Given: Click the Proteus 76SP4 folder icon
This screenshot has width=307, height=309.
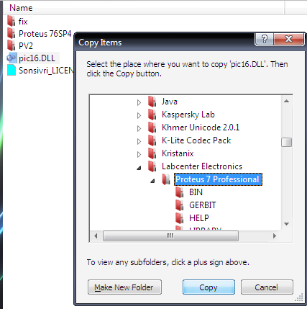Looking at the screenshot, I should tap(11, 33).
